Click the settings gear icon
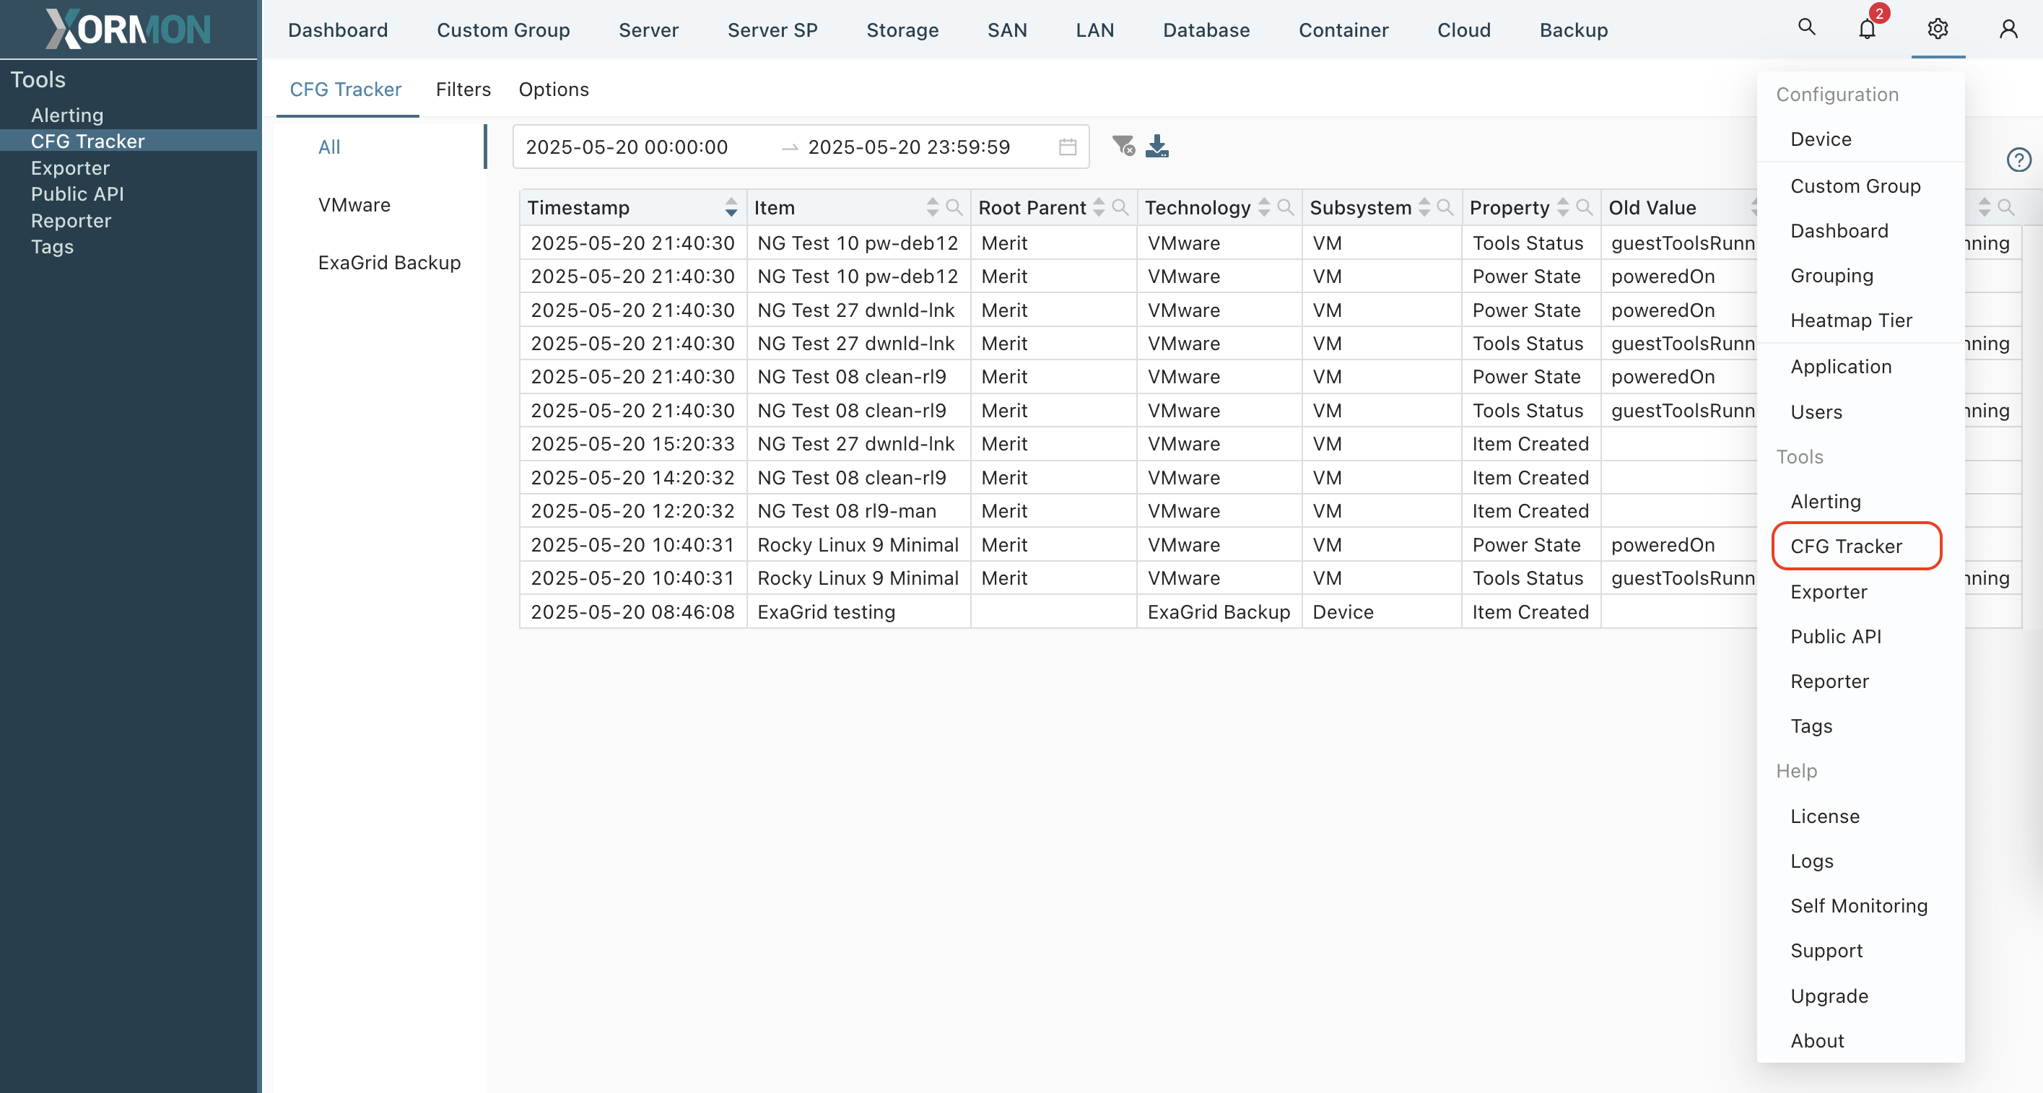 (1938, 30)
